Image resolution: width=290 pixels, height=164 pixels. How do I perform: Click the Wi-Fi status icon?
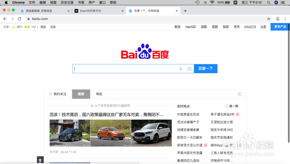point(212,2)
